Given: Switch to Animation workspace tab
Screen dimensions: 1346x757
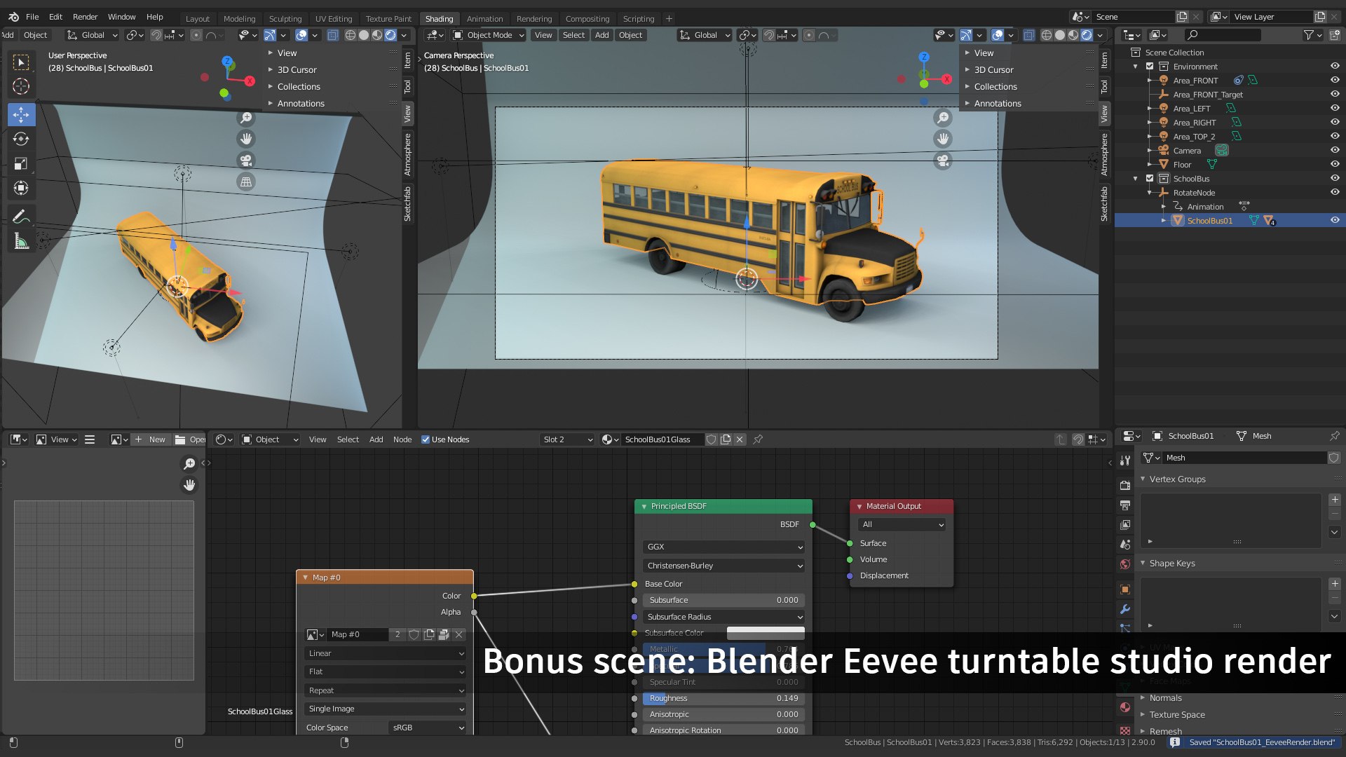Looking at the screenshot, I should 484,19.
